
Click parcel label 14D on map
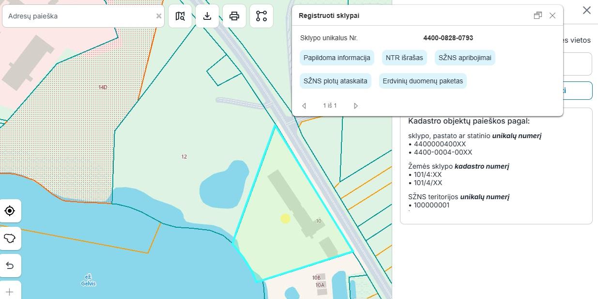point(103,87)
